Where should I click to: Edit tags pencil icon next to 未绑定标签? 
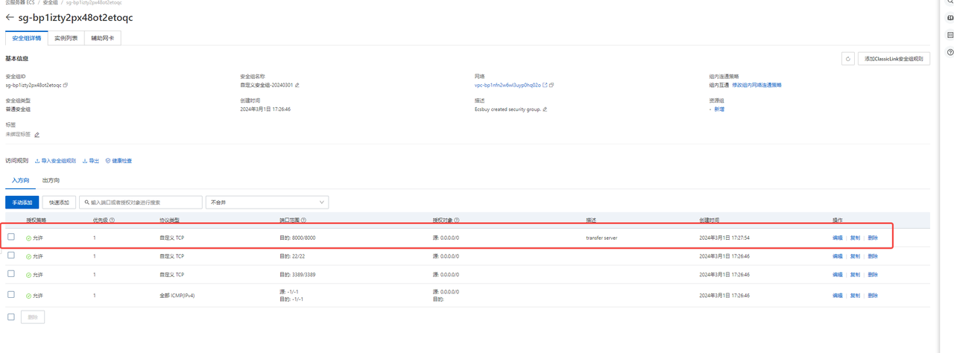(37, 135)
